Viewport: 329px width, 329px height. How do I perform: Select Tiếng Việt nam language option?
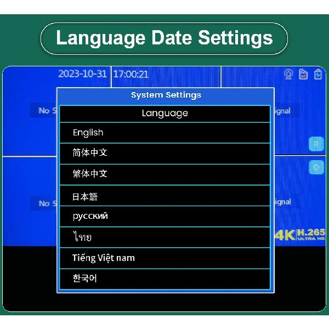click(x=164, y=258)
